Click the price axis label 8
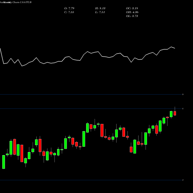This screenshot has width=193, height=193. coord(183,109)
